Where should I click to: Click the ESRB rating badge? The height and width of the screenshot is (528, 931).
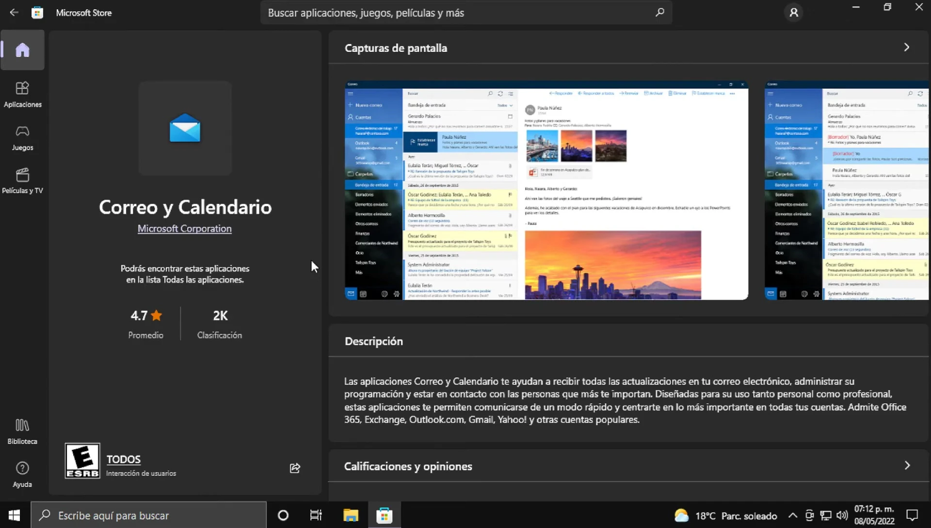pyautogui.click(x=82, y=461)
